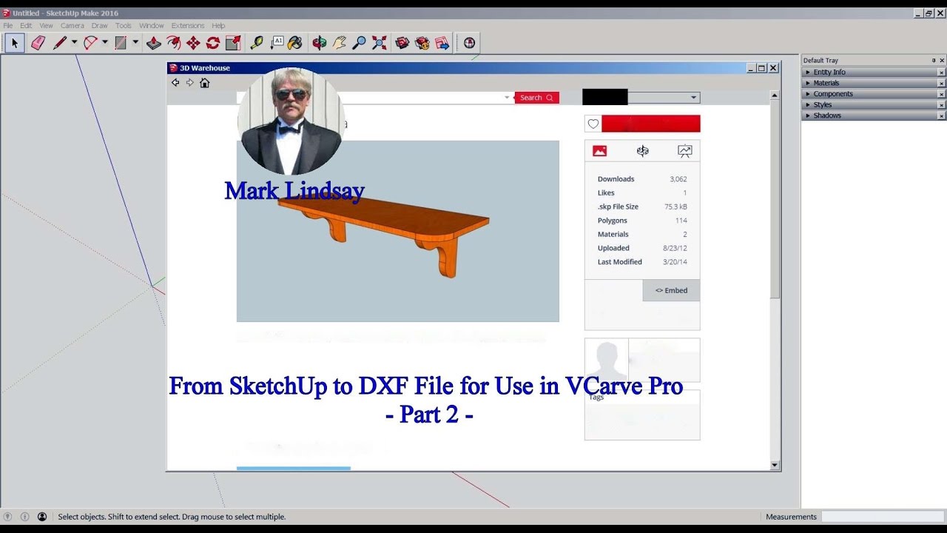Click the 3D Warehouse vertical scrollbar
The height and width of the screenshot is (533, 947).
(775, 280)
